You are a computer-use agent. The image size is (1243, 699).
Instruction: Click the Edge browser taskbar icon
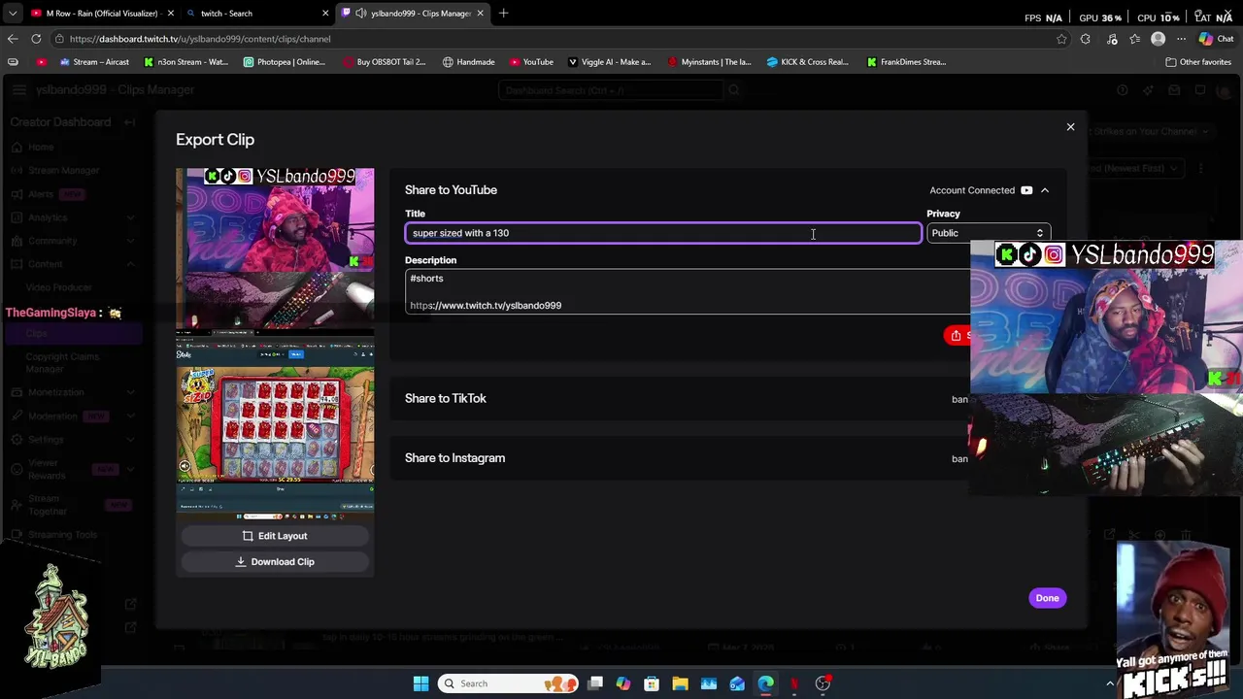pyautogui.click(x=765, y=683)
